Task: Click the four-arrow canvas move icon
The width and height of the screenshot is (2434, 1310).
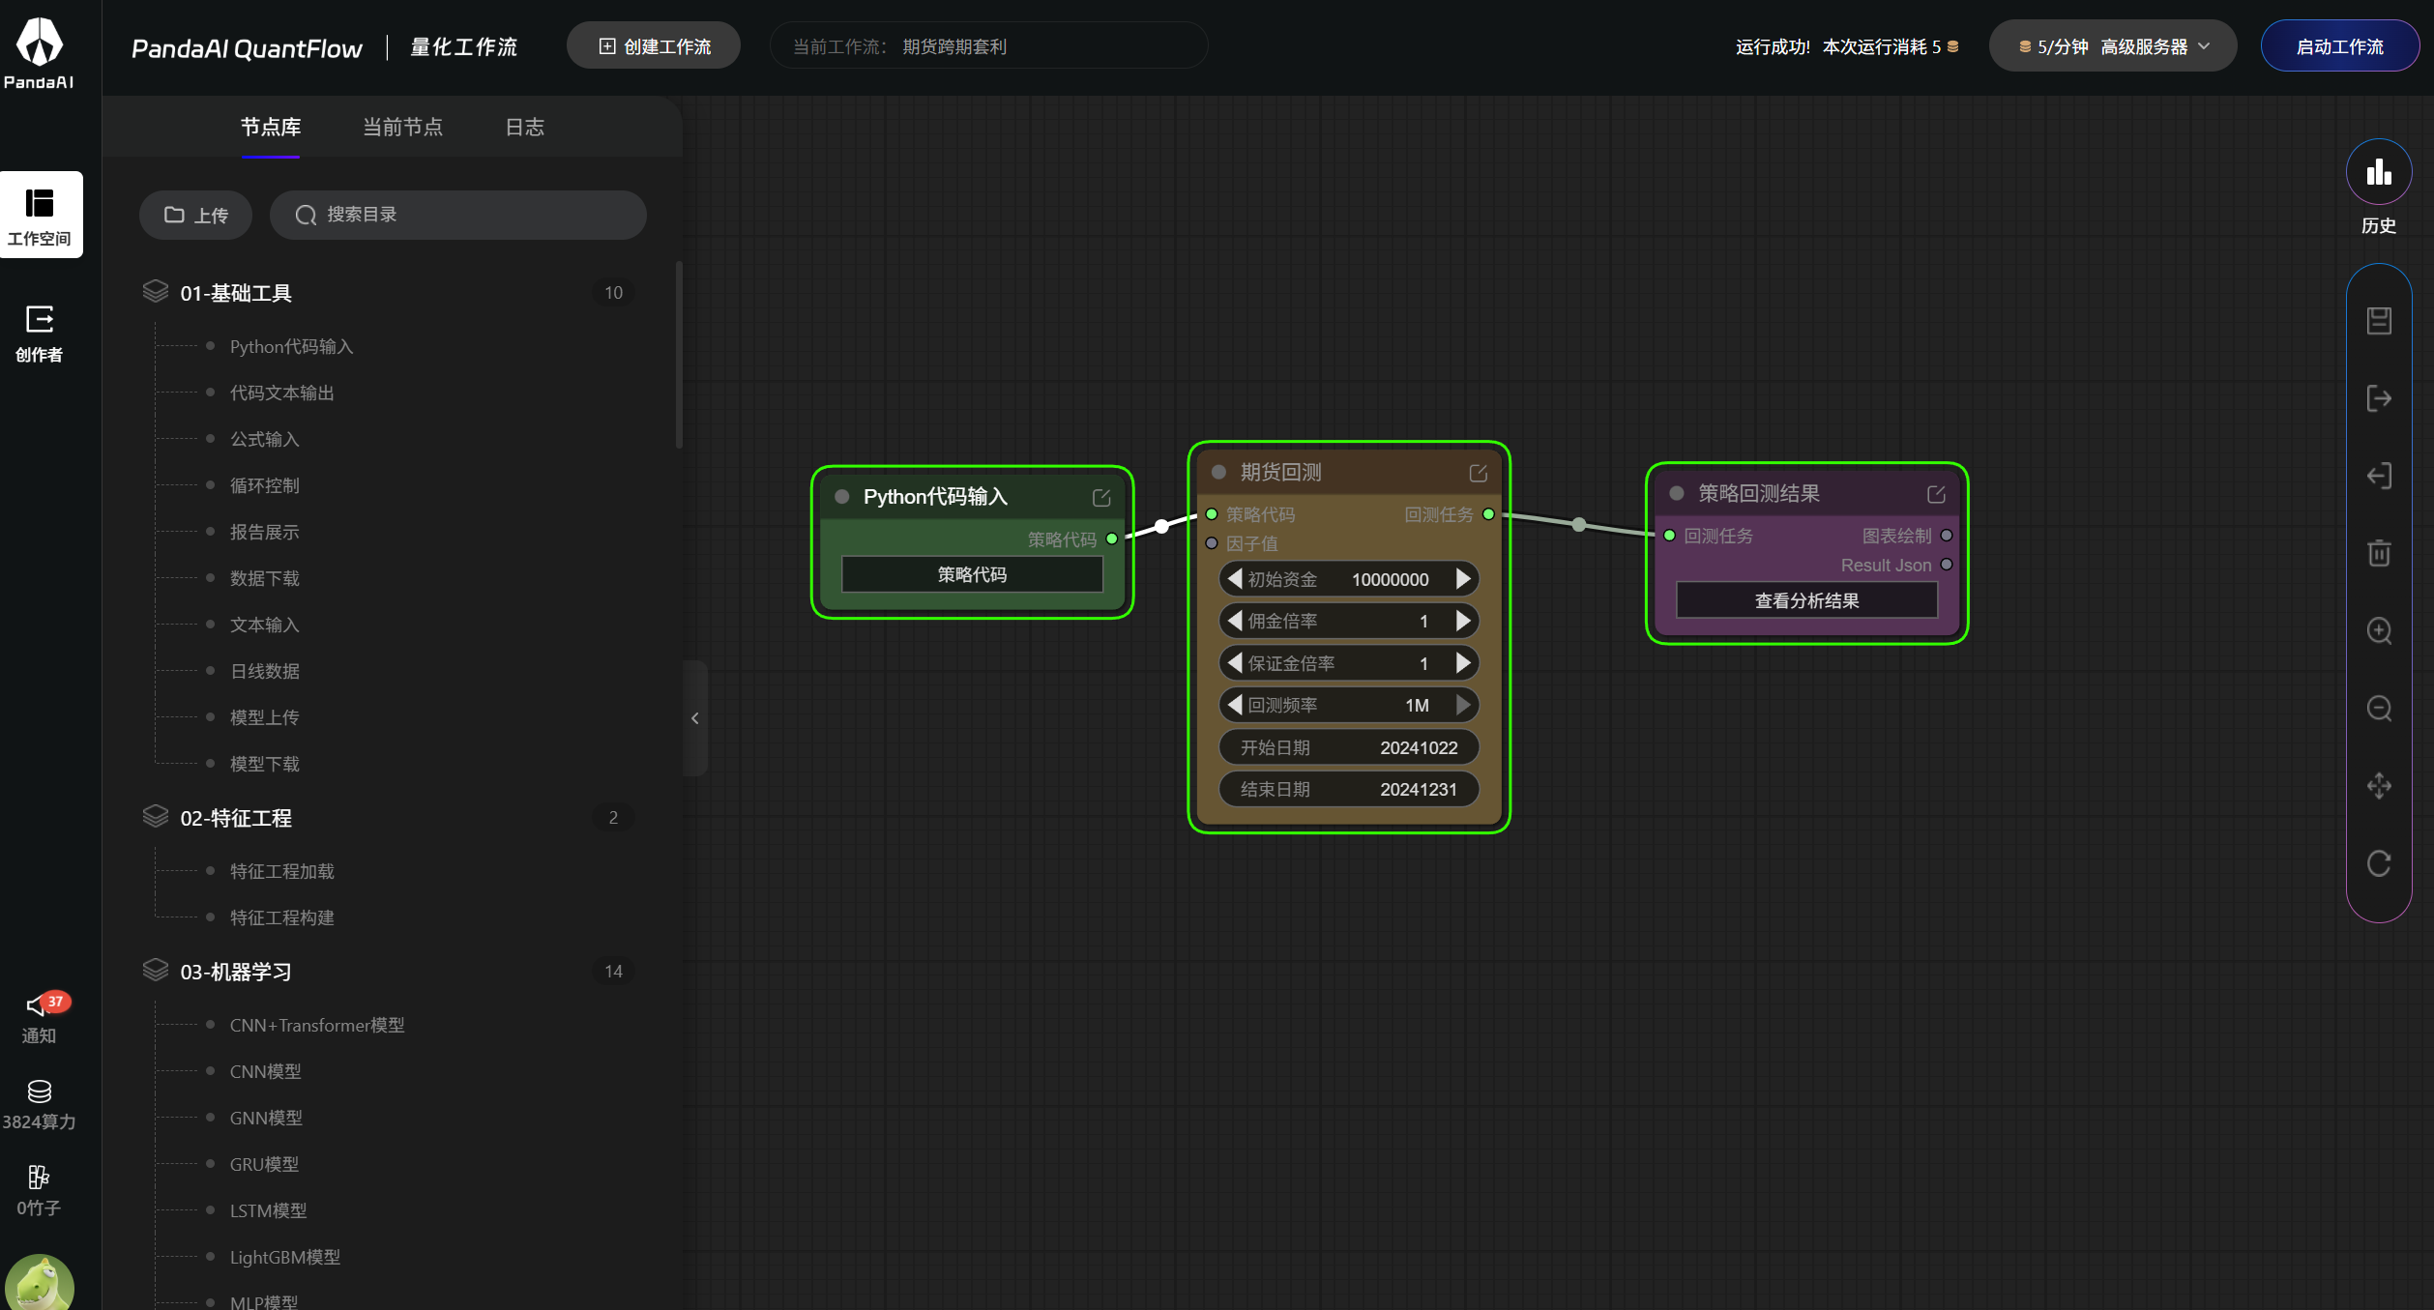Action: [x=2379, y=786]
